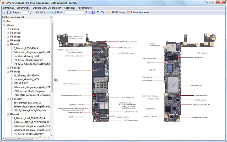Select IP7_Circuit_Block_Diagram in the tree

point(28,134)
